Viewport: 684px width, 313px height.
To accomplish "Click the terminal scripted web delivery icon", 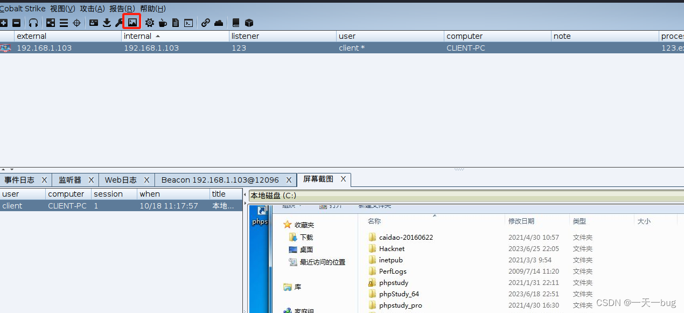I will [x=189, y=23].
